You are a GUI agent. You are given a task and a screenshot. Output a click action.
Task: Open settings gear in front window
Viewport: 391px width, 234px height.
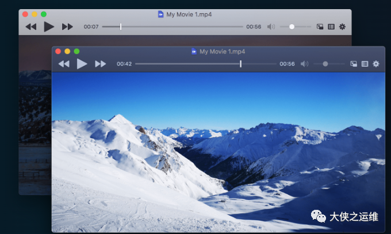coord(376,64)
